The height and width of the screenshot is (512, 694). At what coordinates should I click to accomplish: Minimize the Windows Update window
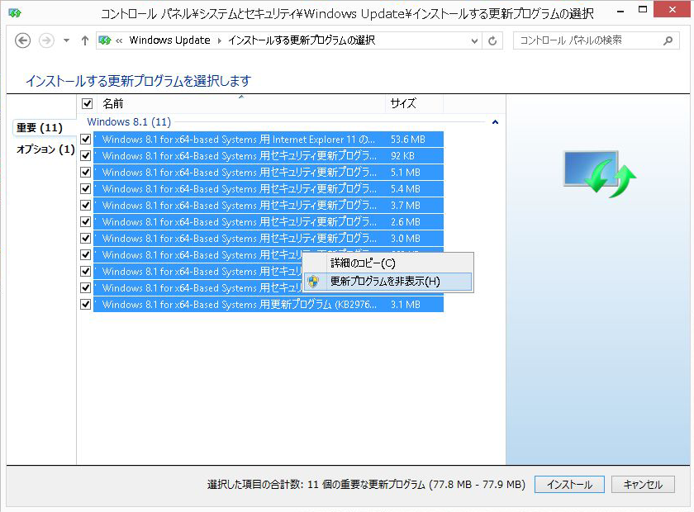point(620,11)
